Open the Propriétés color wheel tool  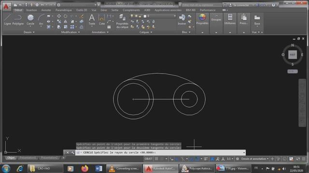[202, 19]
